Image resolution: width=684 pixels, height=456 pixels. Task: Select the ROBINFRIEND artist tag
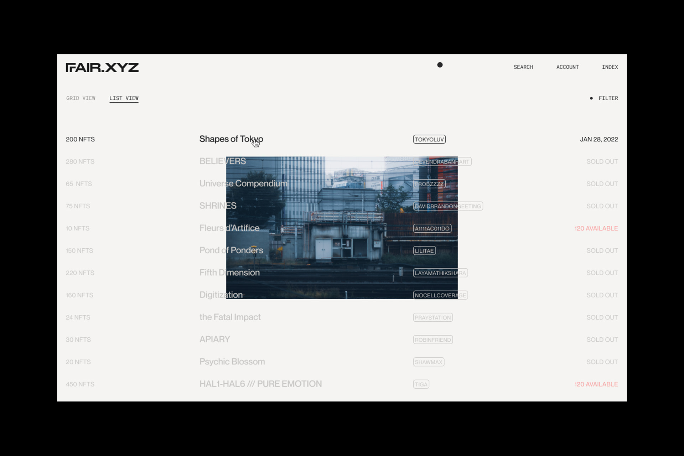[x=433, y=340]
